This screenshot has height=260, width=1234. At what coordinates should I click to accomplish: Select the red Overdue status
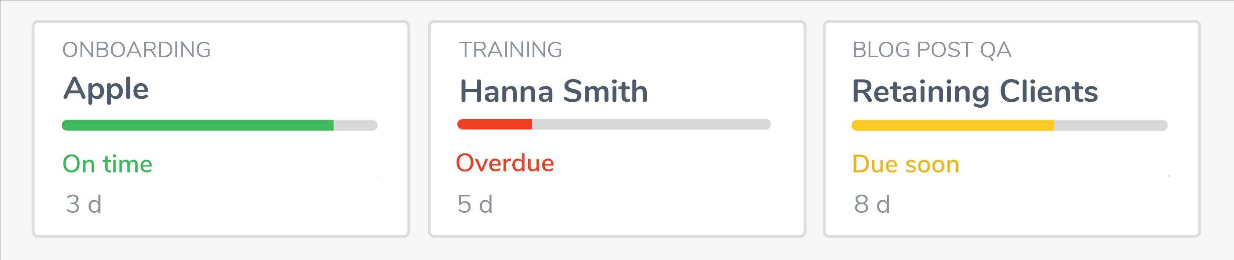(x=505, y=163)
